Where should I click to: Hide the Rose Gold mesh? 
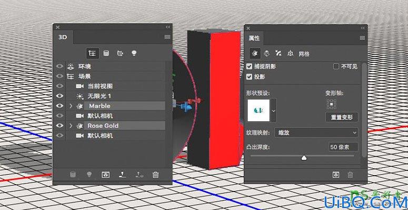tap(60, 126)
